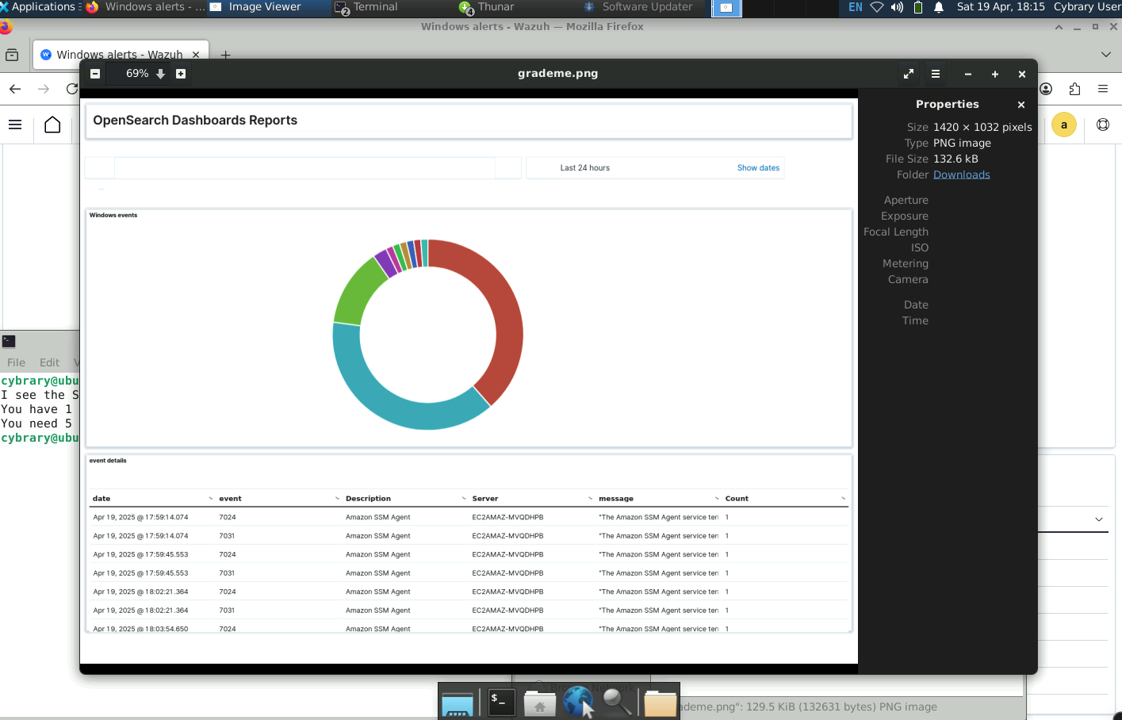Open the web browser globe in dock
1122x720 pixels.
click(x=578, y=702)
